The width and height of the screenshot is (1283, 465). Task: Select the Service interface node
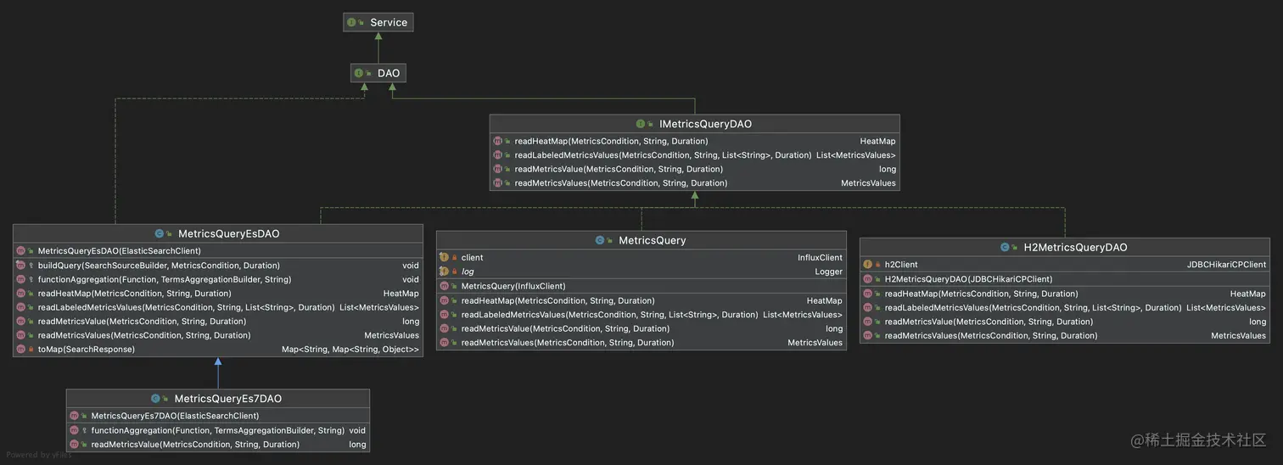(x=378, y=22)
